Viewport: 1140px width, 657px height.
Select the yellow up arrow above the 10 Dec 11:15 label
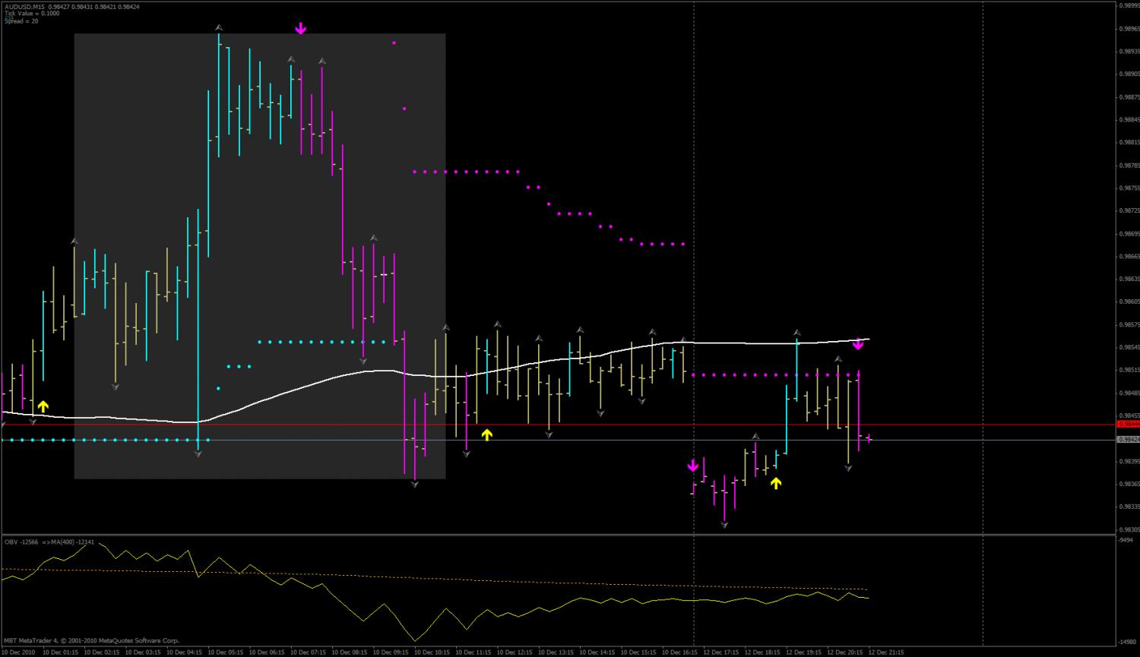coord(486,434)
